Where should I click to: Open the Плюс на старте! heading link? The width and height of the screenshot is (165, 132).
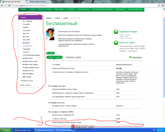(127, 43)
